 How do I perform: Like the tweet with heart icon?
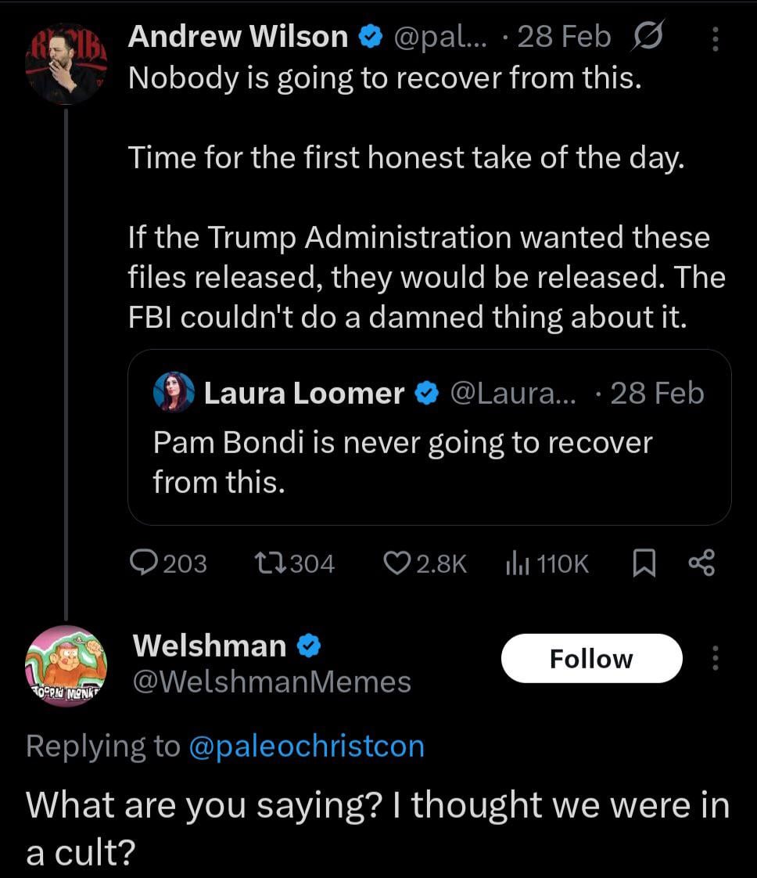398,563
